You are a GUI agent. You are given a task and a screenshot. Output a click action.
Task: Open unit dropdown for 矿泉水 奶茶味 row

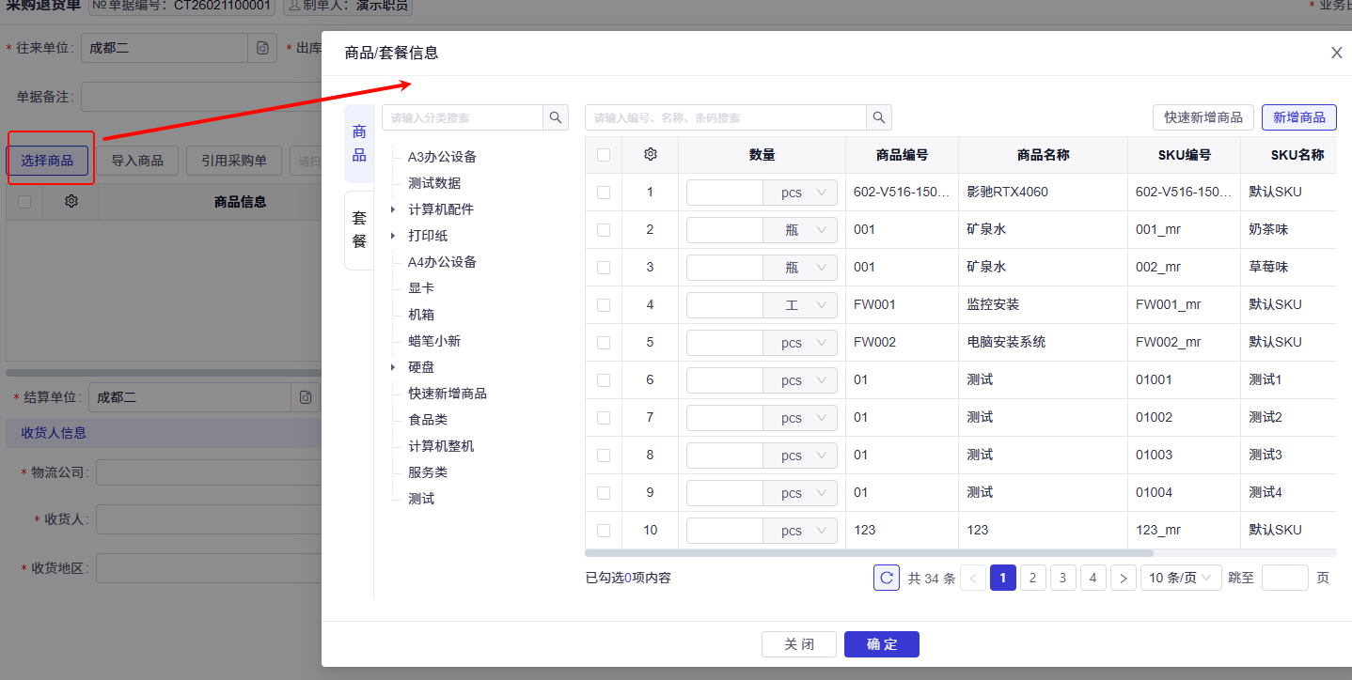(800, 230)
